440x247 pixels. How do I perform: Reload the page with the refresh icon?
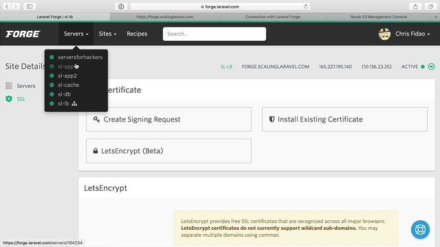pyautogui.click(x=305, y=6)
